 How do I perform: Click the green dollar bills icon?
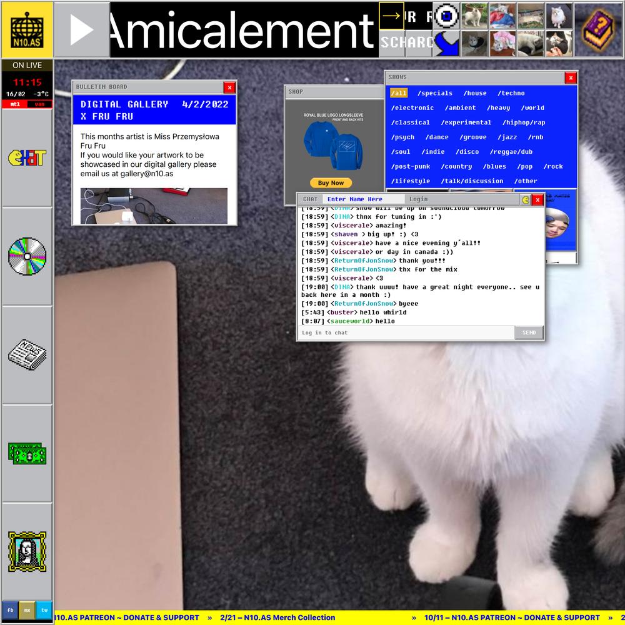coord(27,452)
